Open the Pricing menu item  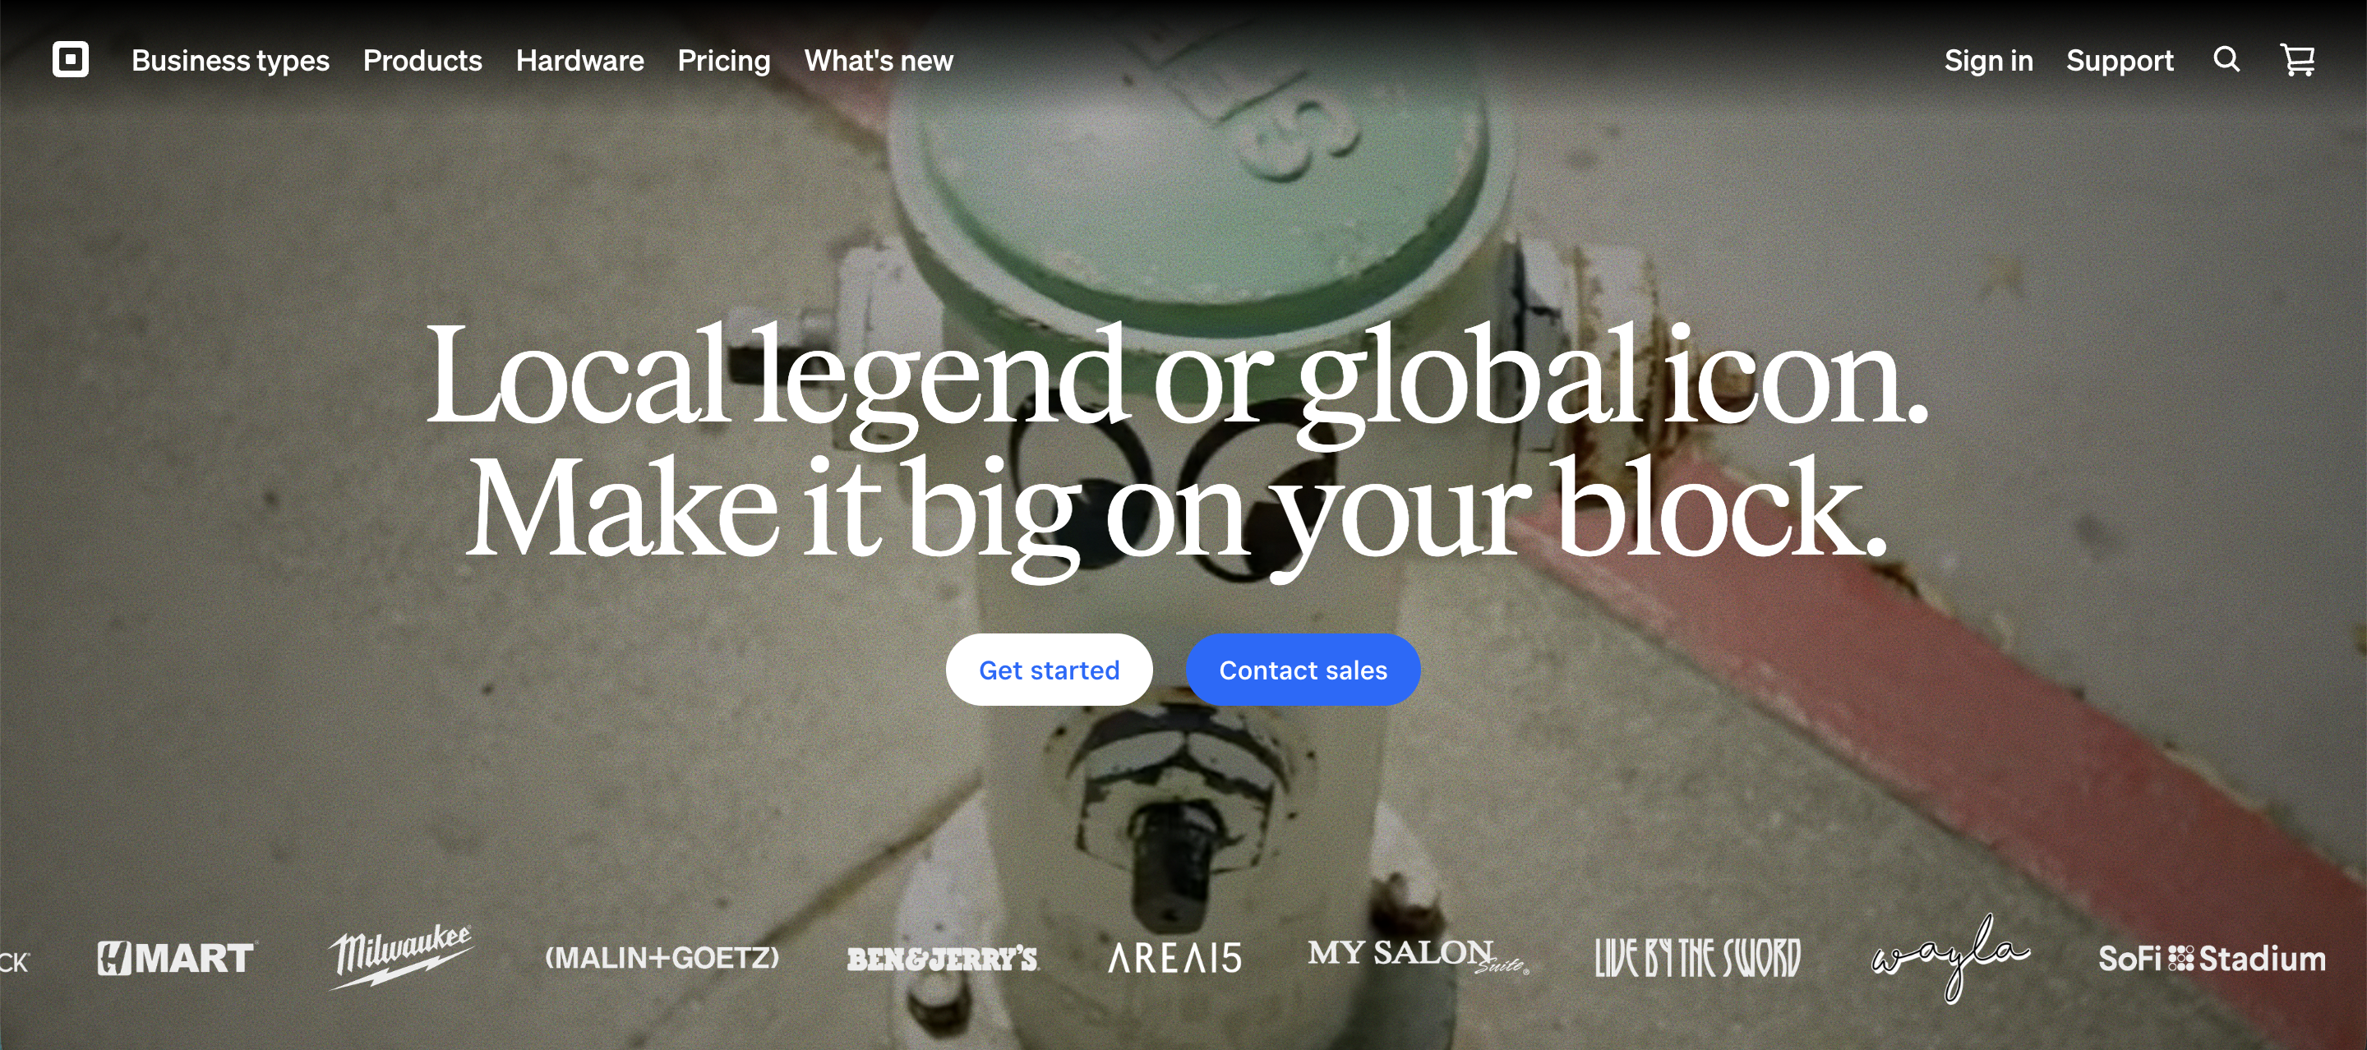724,61
